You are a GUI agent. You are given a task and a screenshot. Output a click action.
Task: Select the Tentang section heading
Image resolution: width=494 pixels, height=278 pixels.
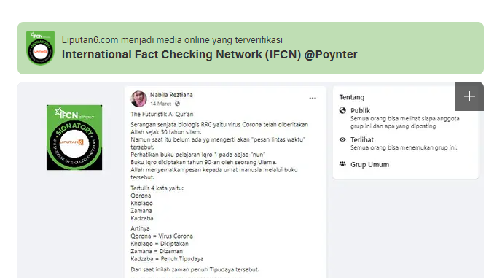352,97
